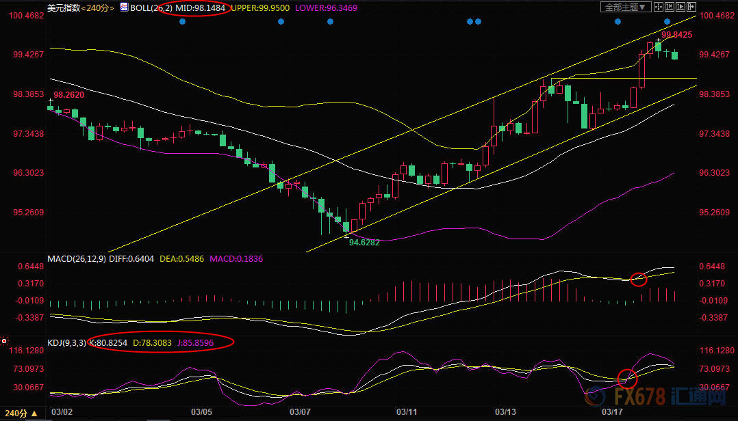
Task: Select the KDJ(9,3,3) indicator label
Action: pos(67,342)
